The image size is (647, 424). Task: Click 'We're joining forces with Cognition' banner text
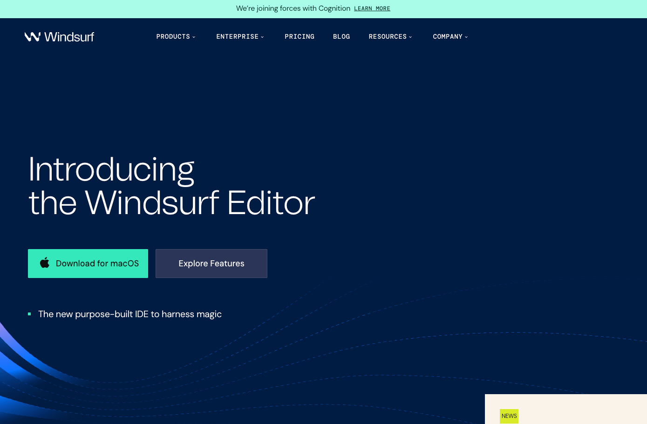pos(293,8)
